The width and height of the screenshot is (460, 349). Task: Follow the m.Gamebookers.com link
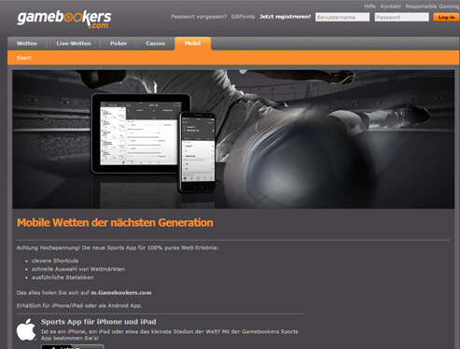tap(121, 293)
